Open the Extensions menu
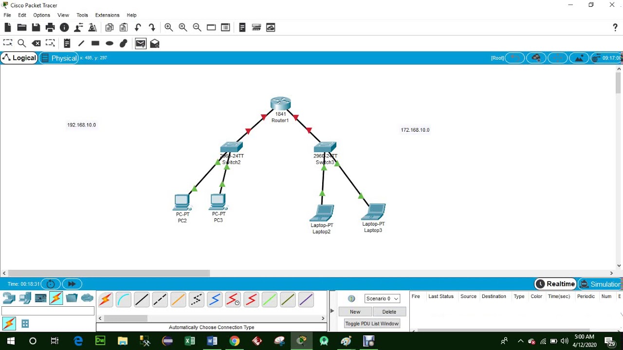The width and height of the screenshot is (623, 350). 107,15
